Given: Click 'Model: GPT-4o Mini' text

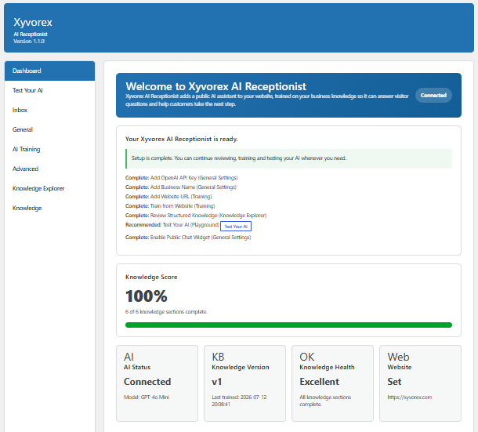Looking at the screenshot, I should [147, 398].
